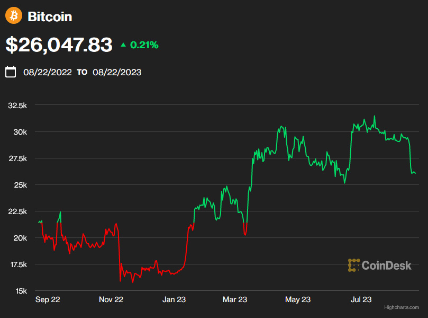Image resolution: width=428 pixels, height=318 pixels.
Task: Click the 'TO' text between dates
Action: coord(82,72)
